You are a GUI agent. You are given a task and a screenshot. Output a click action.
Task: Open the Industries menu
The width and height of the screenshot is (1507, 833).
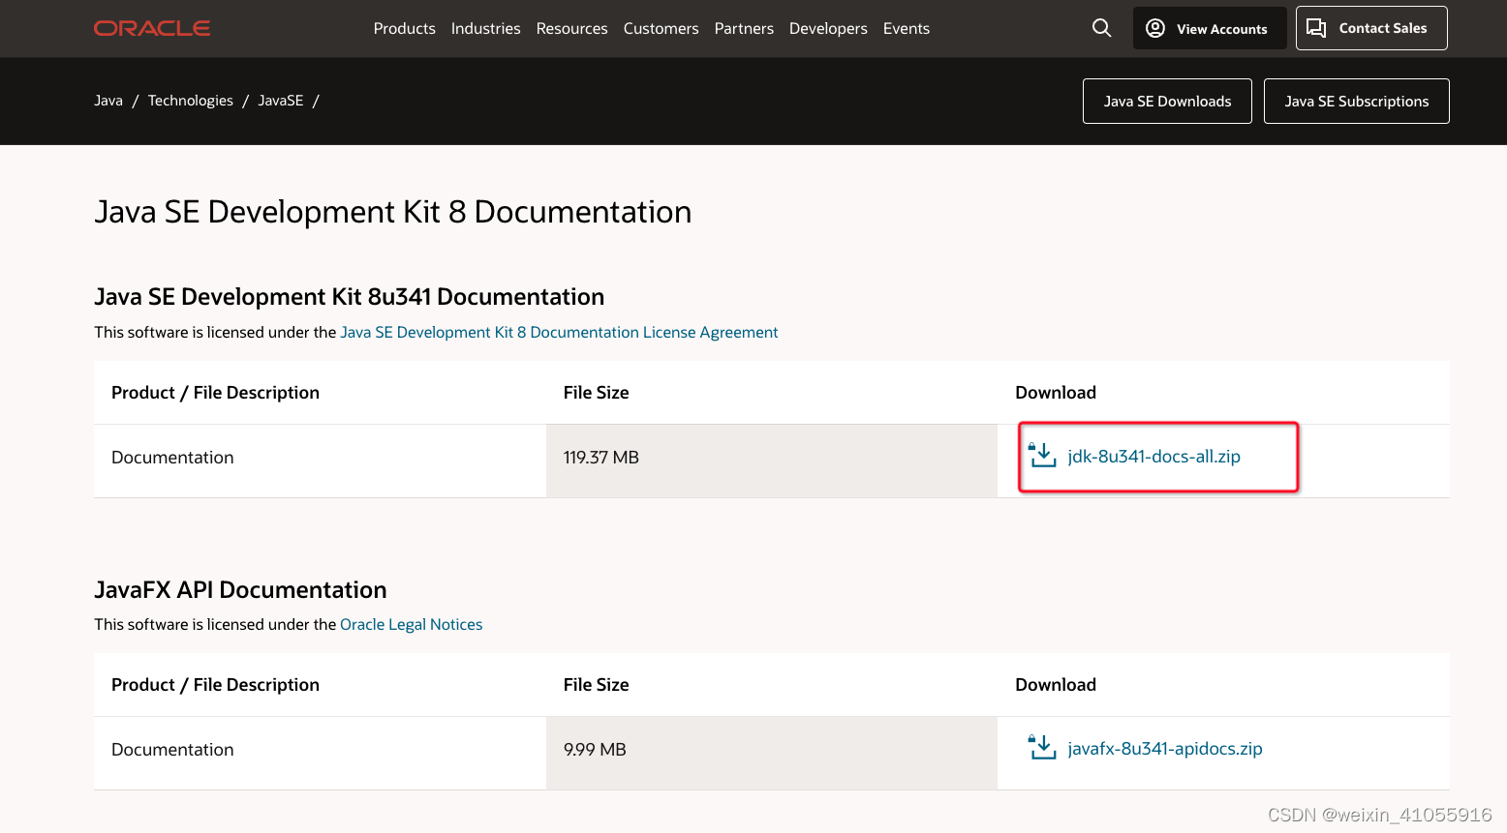pos(485,29)
